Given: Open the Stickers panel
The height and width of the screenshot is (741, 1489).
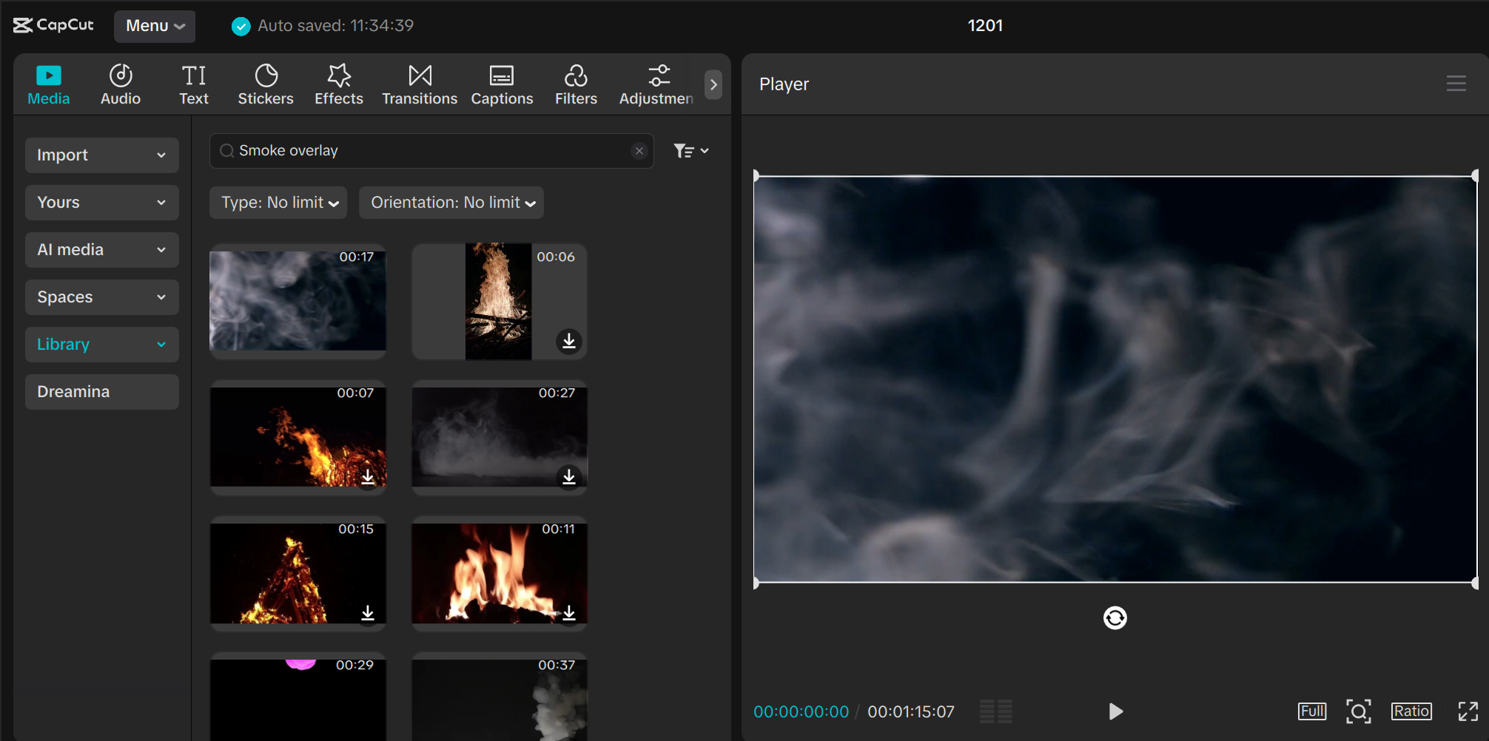Looking at the screenshot, I should (x=266, y=83).
